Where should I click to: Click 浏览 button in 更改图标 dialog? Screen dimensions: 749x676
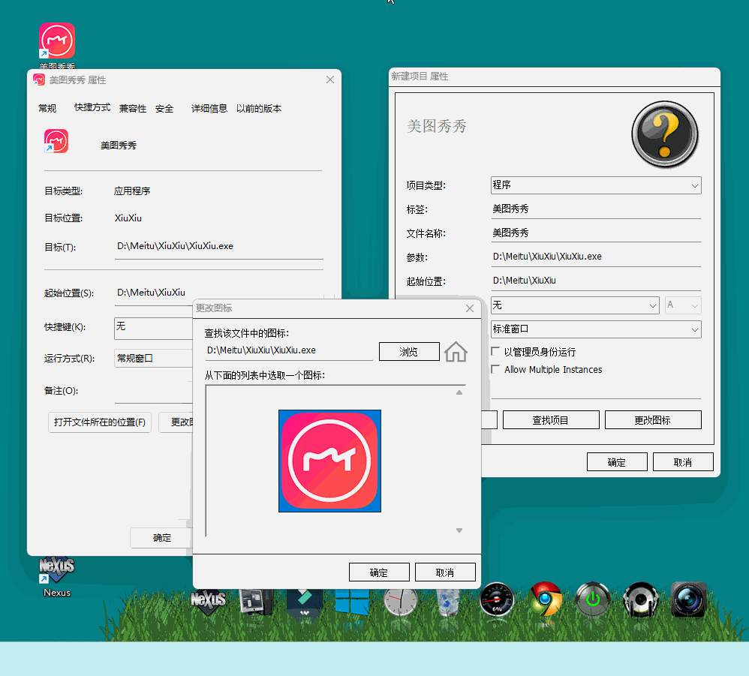click(x=409, y=351)
